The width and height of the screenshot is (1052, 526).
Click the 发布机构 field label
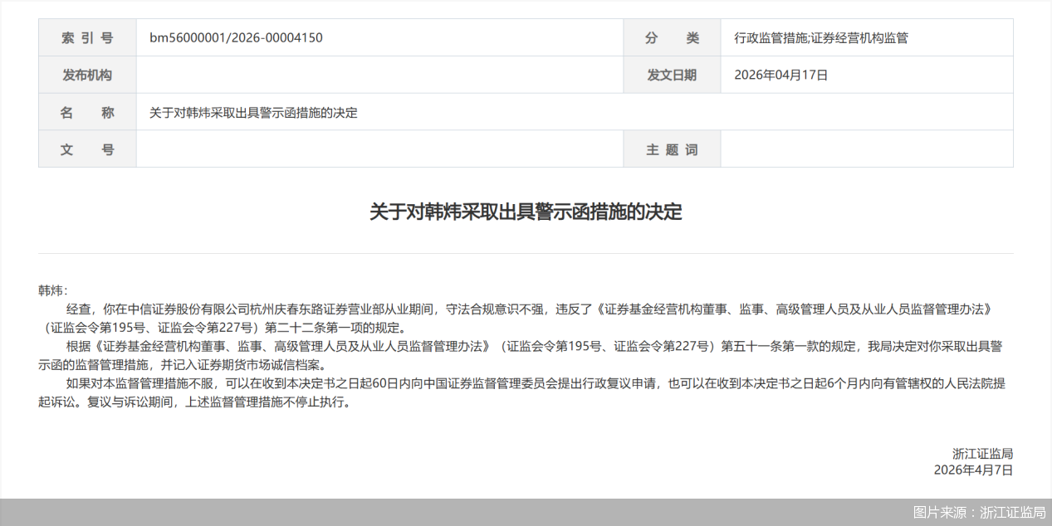click(87, 75)
